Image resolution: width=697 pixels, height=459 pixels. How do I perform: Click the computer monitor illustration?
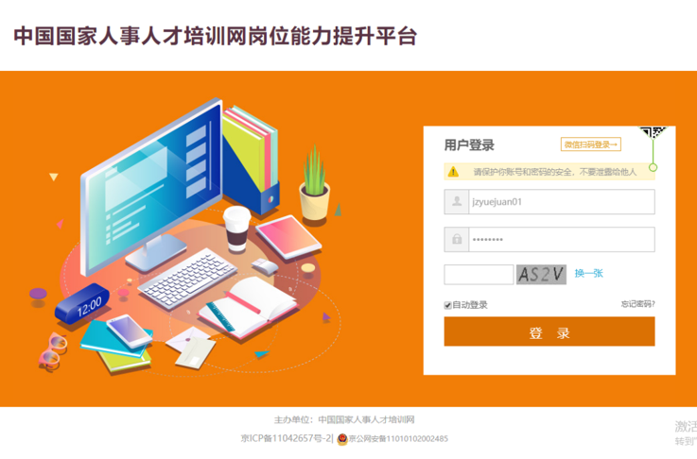[151, 186]
